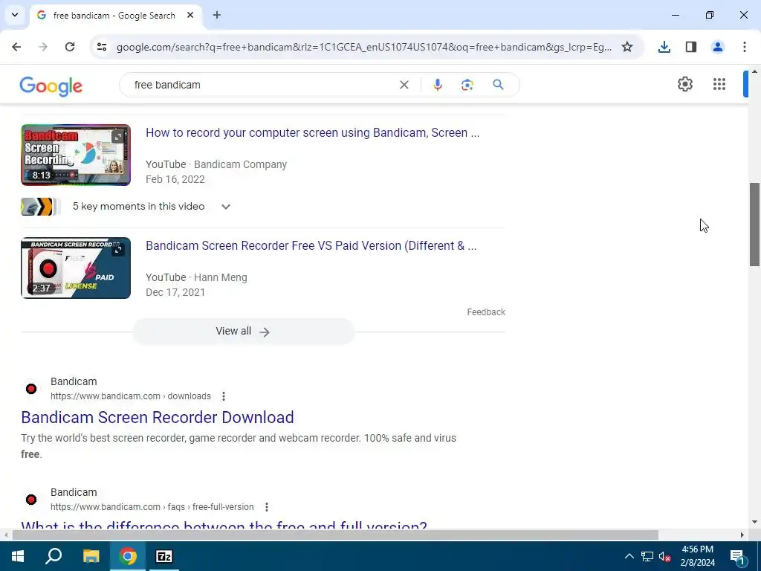Submit search with magnifier icon
761x571 pixels.
click(x=498, y=85)
